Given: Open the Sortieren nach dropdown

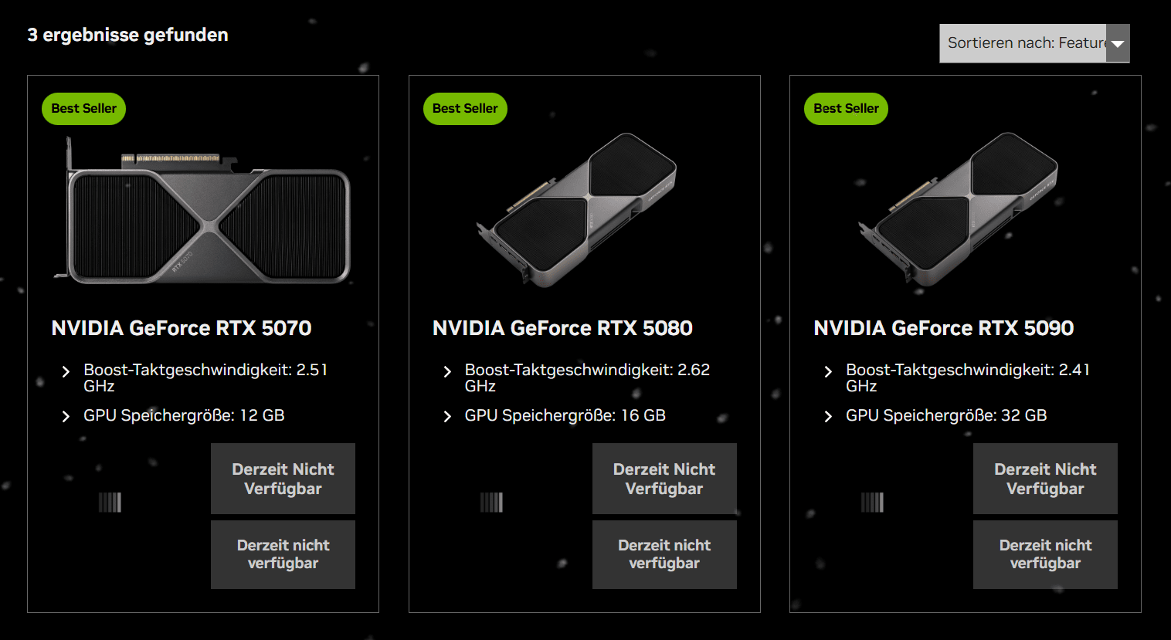Looking at the screenshot, I should (1034, 43).
